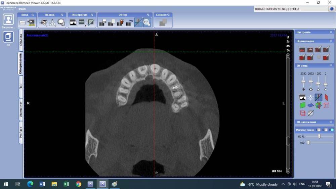Open Excel from the Windows taskbar

(x=67, y=184)
